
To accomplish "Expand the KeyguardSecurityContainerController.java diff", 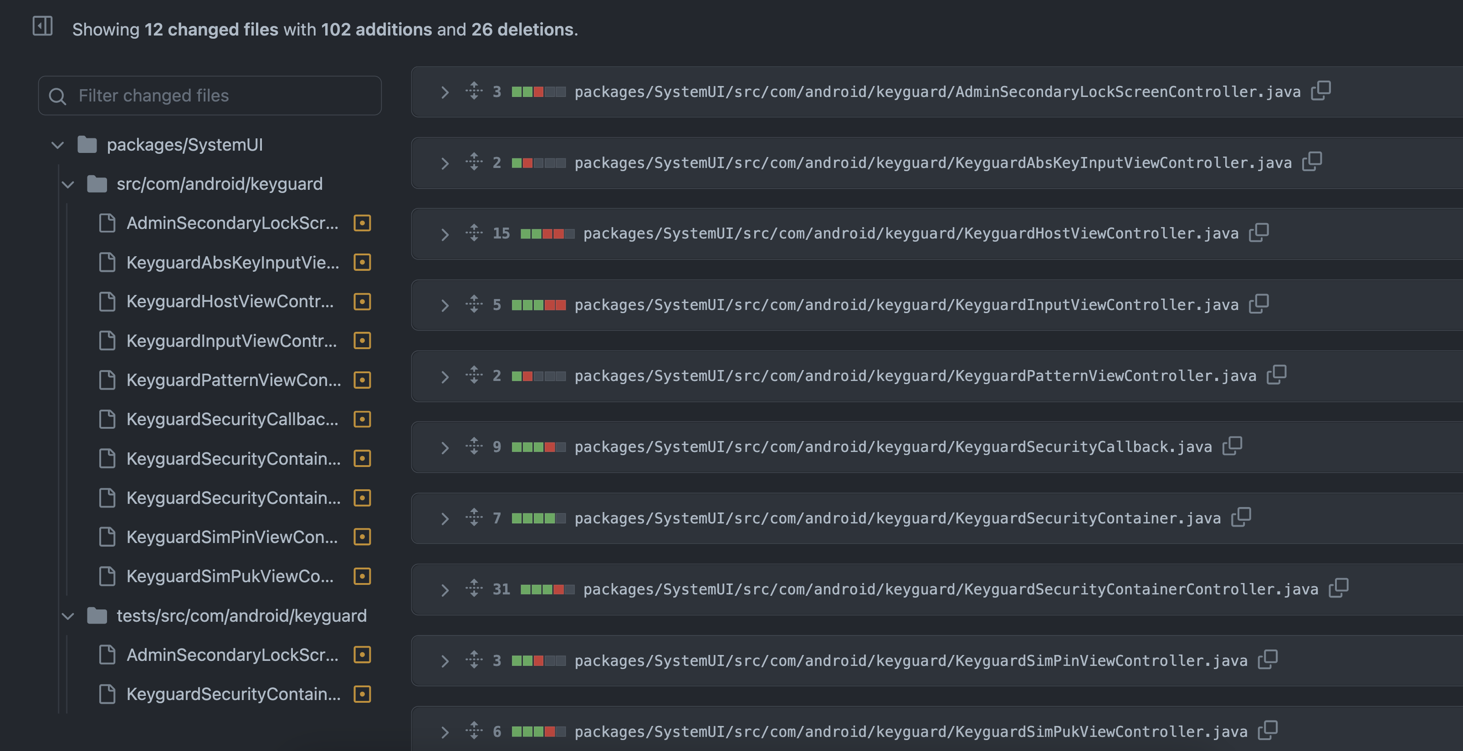I will [444, 588].
